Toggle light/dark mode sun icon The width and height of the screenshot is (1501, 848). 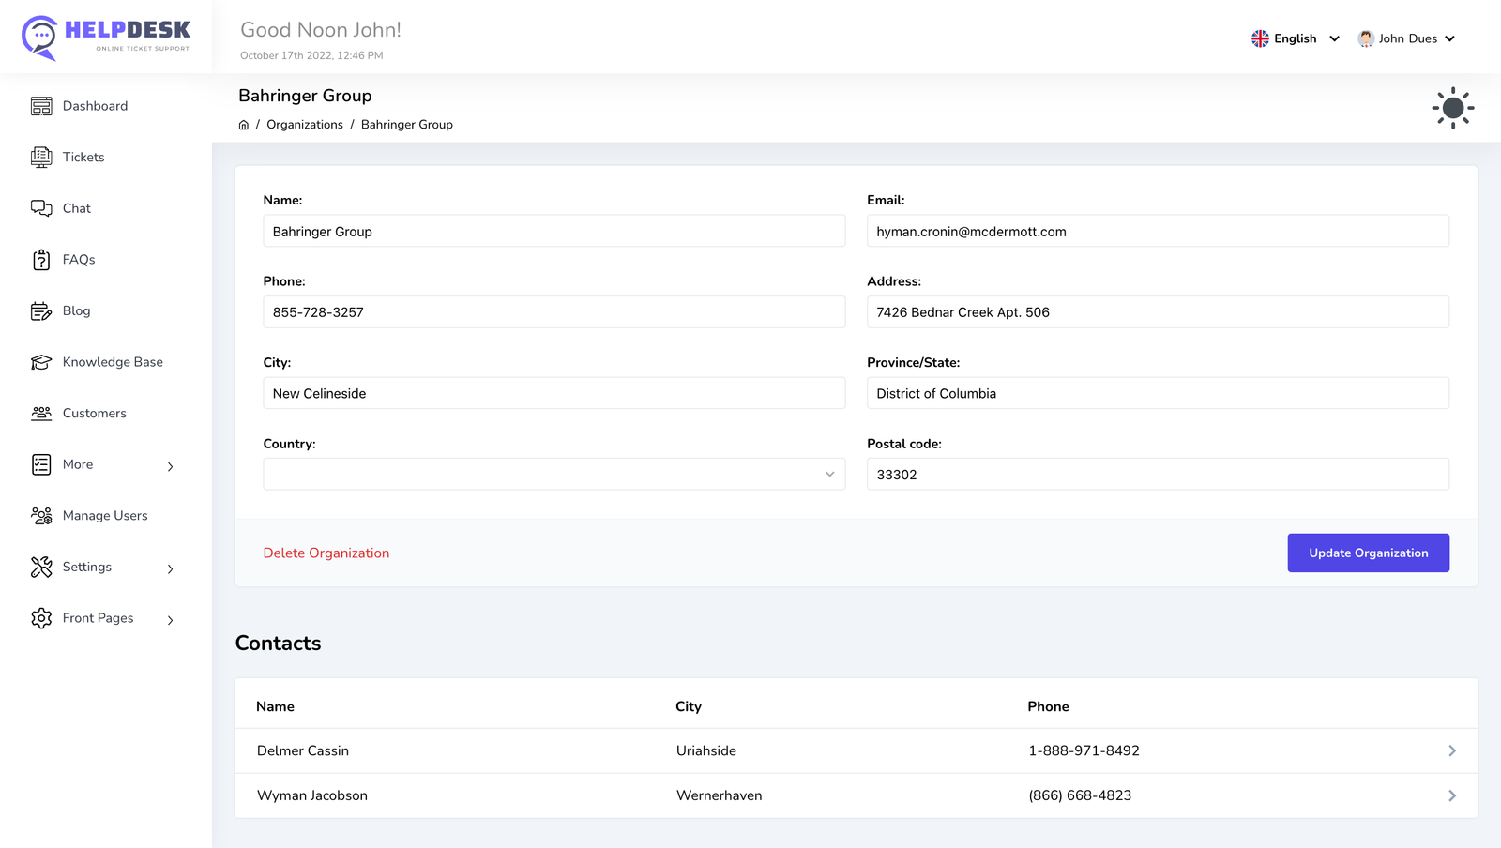click(1452, 108)
